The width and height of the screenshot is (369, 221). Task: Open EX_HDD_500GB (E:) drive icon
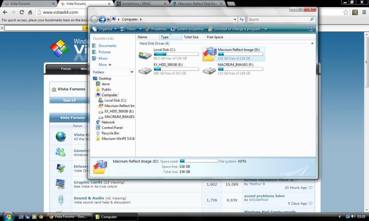click(x=145, y=70)
